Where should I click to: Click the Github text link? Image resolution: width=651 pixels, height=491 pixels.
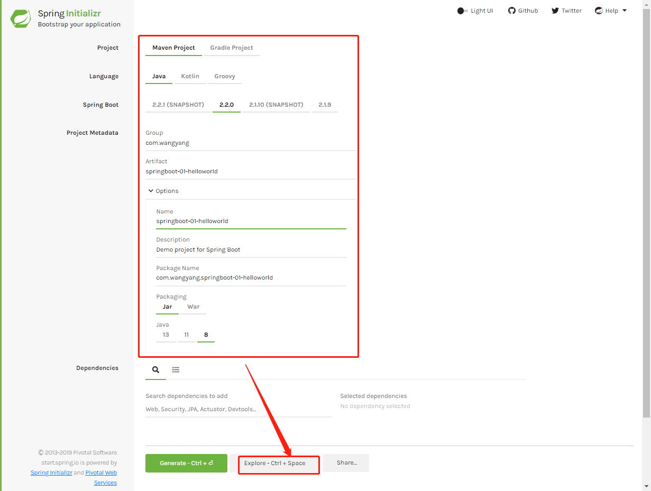coord(528,11)
